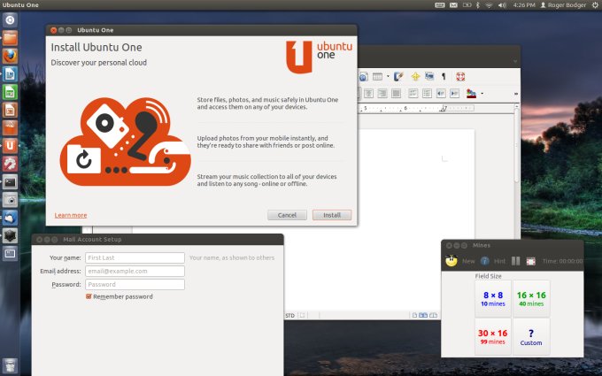
Task: Open LibreOffice Writer launcher icon
Action: [10, 74]
